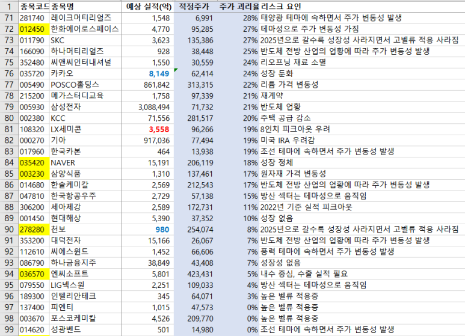Select the 리오프닝 재료 소멸 cell

[362, 63]
